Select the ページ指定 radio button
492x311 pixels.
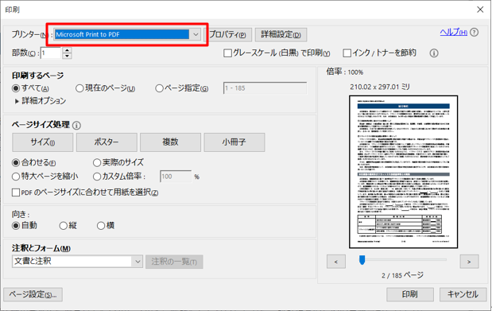[159, 88]
